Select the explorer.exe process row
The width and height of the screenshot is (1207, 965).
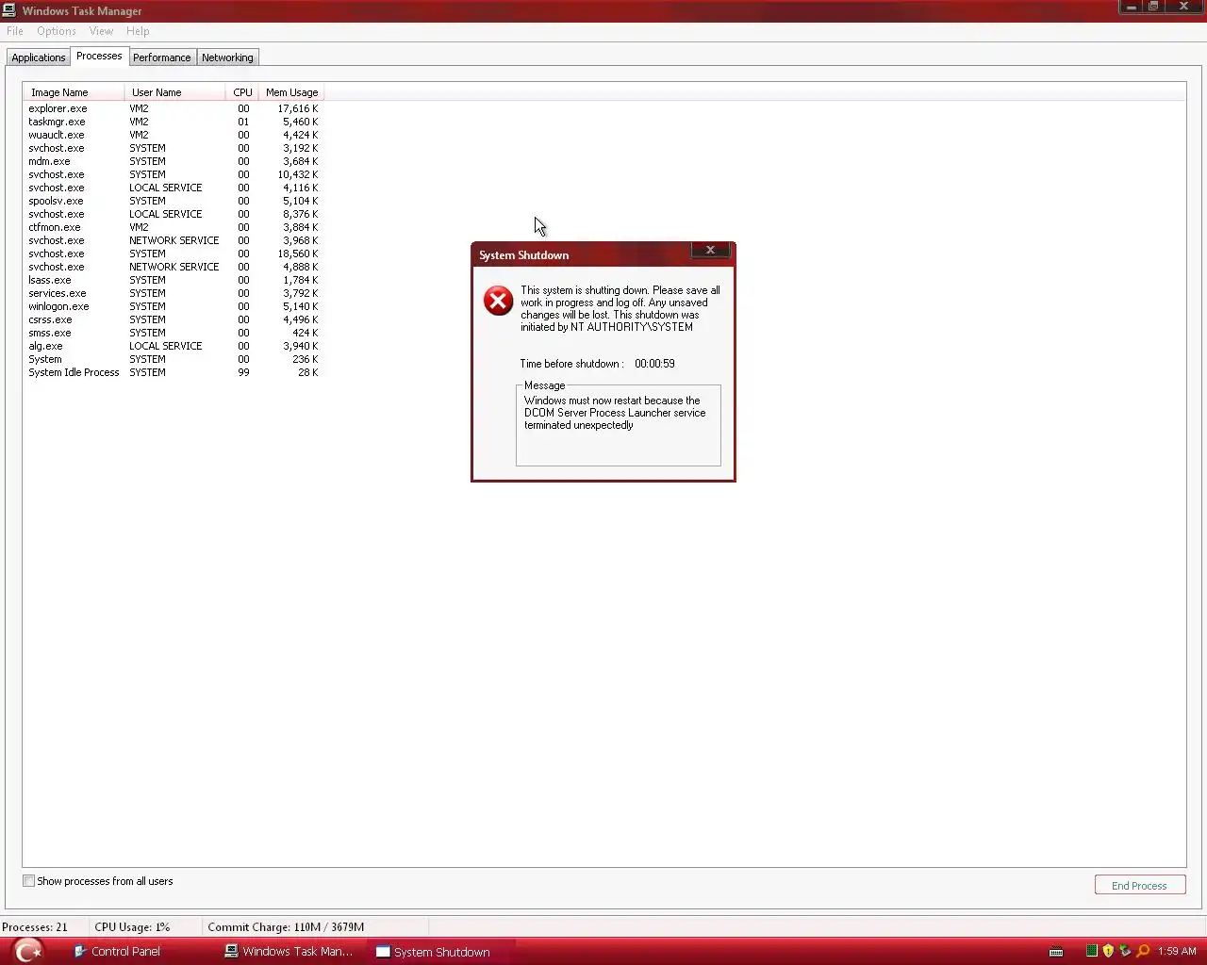tap(174, 108)
